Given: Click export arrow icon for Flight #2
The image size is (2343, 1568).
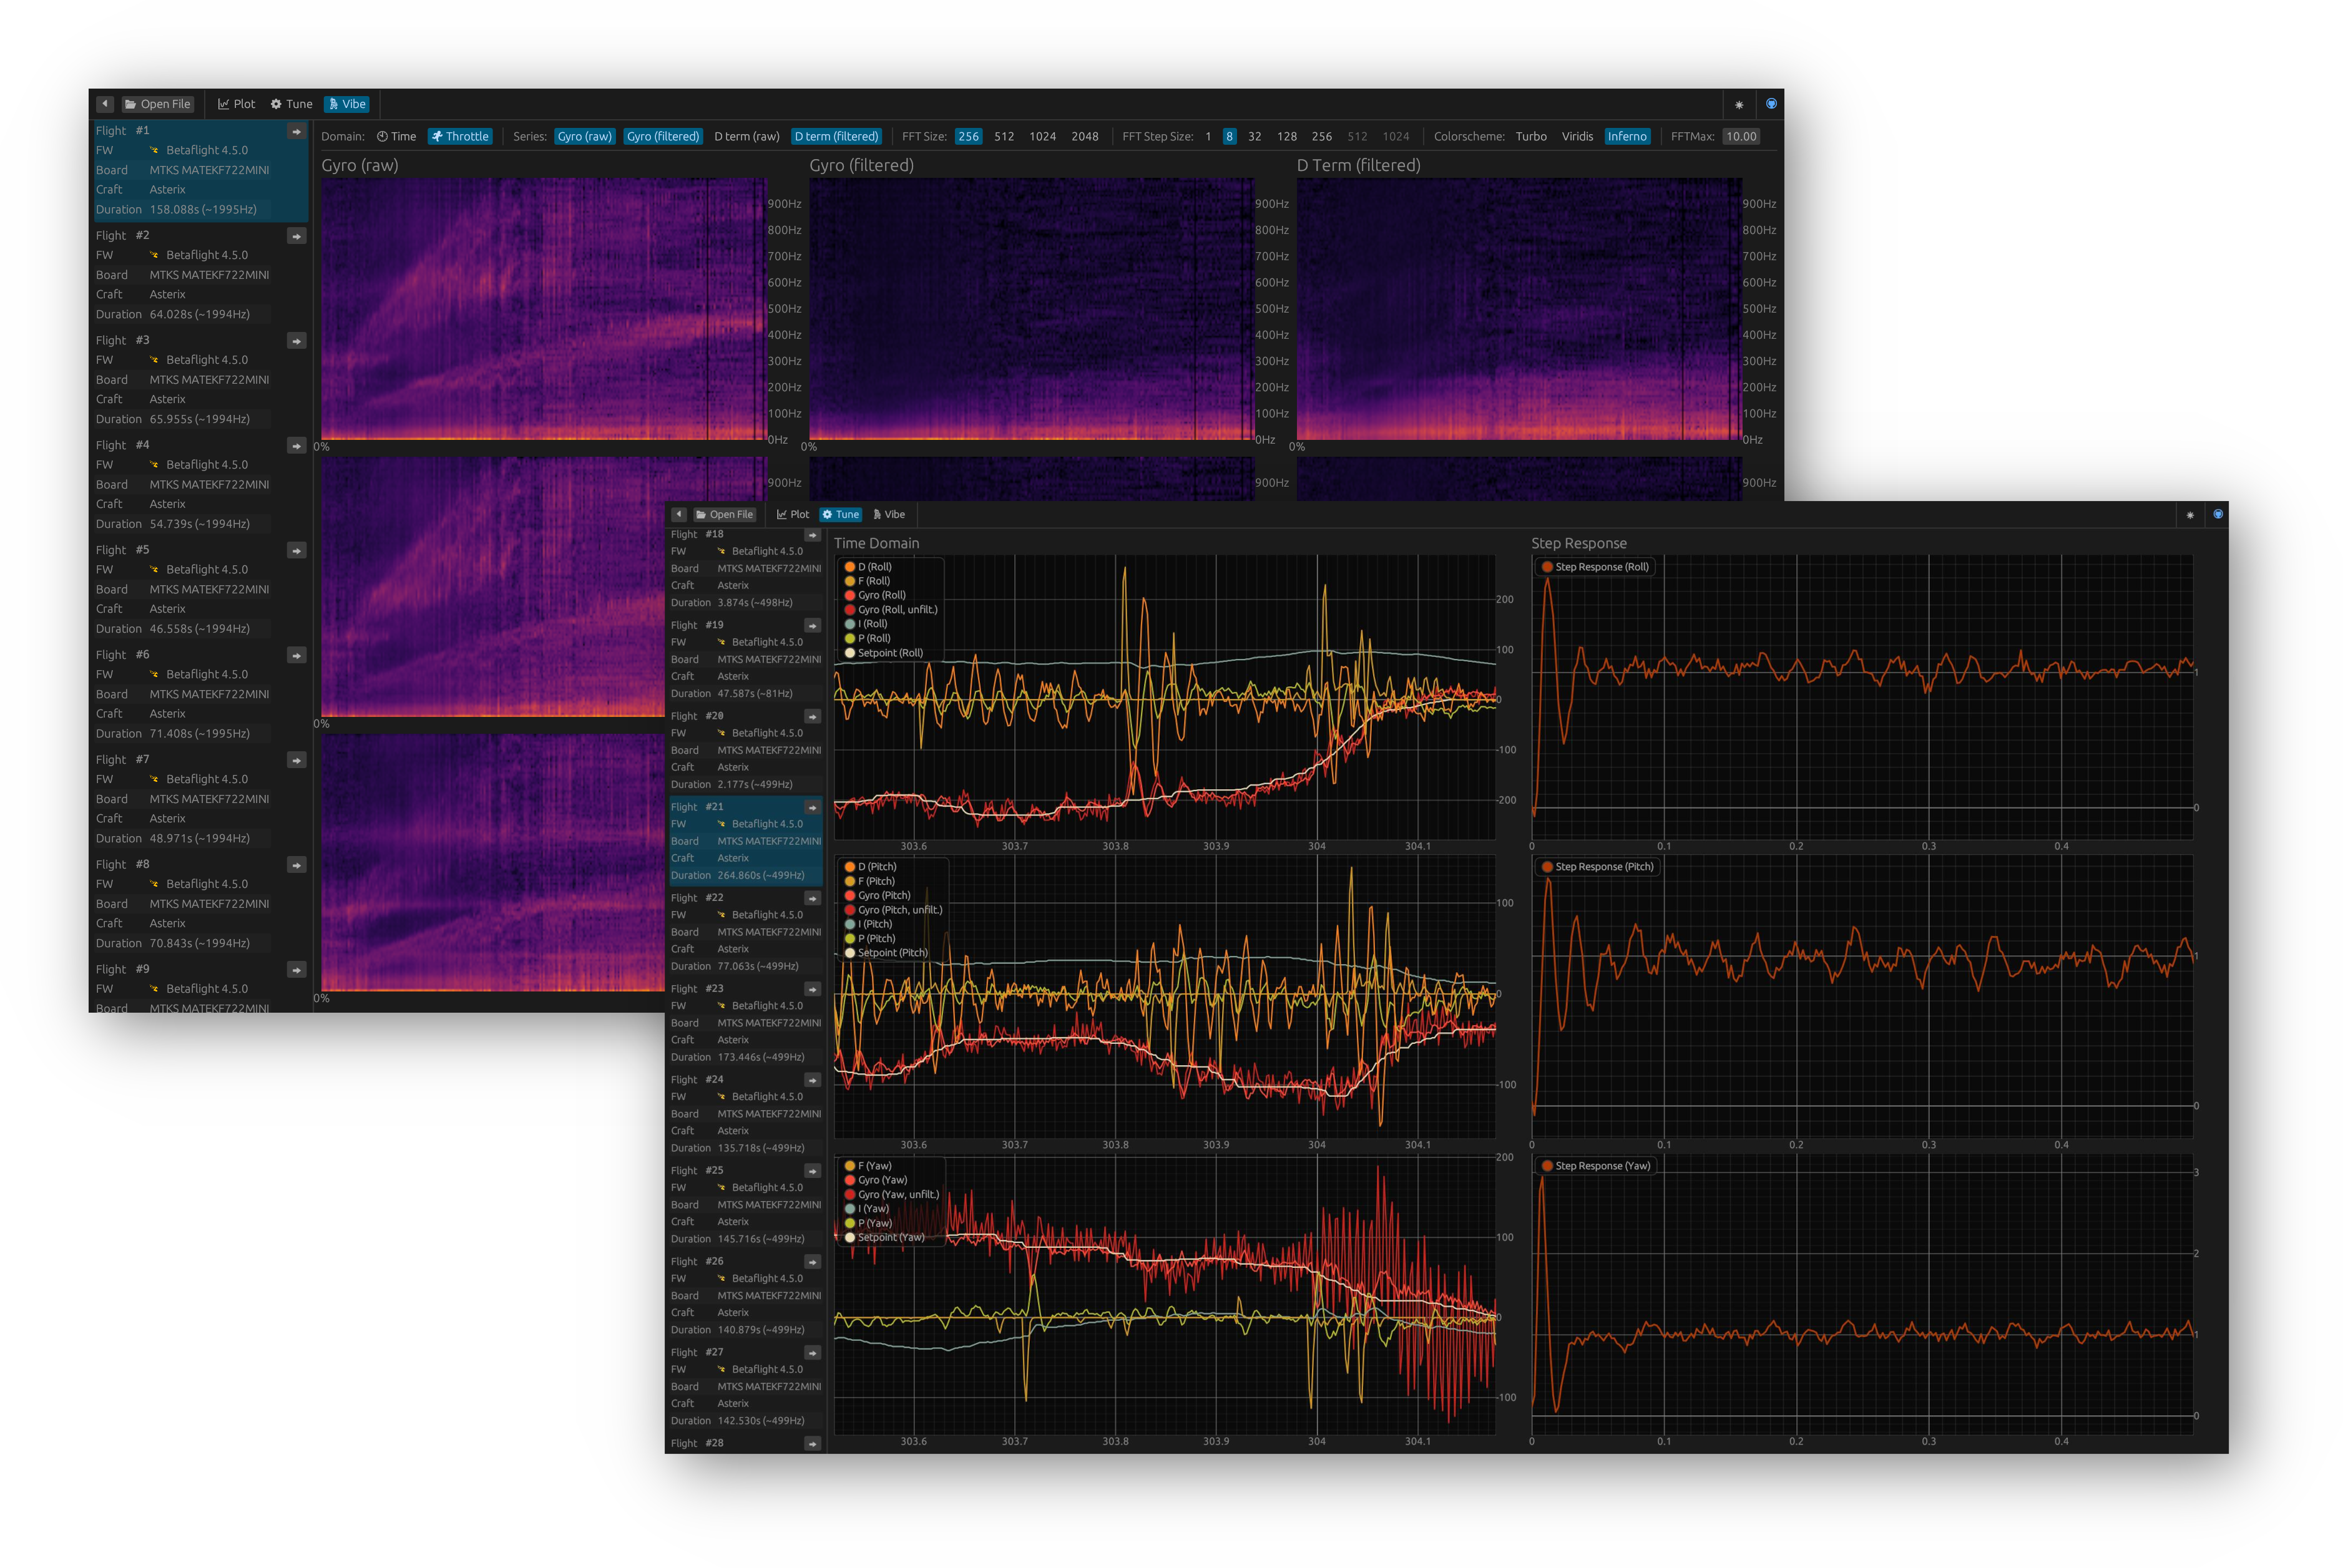Looking at the screenshot, I should pos(296,237).
